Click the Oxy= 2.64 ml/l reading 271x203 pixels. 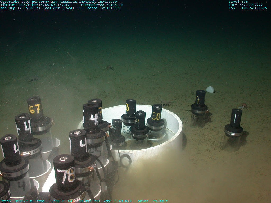coord(119,201)
